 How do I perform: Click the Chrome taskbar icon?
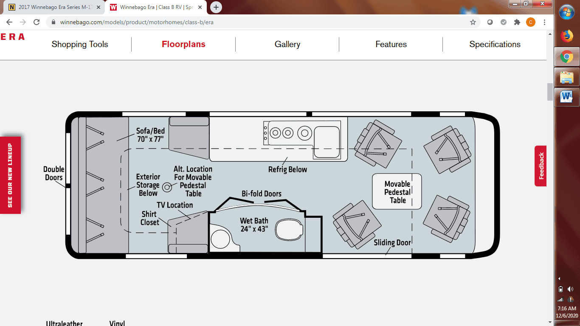(567, 56)
